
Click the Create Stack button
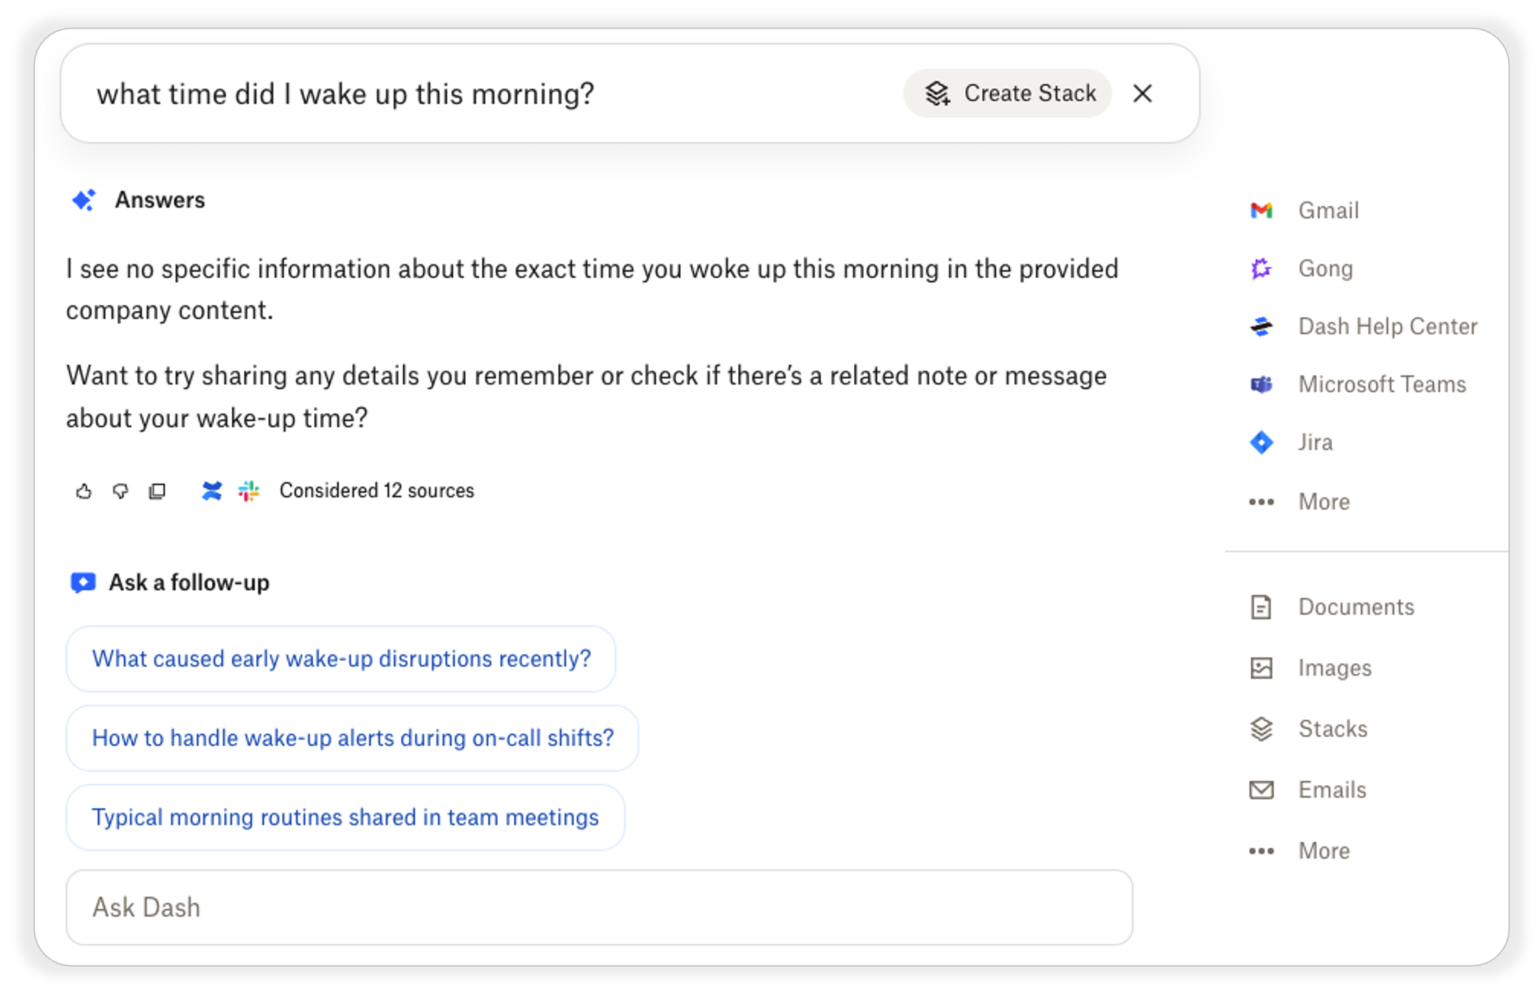tap(1007, 93)
